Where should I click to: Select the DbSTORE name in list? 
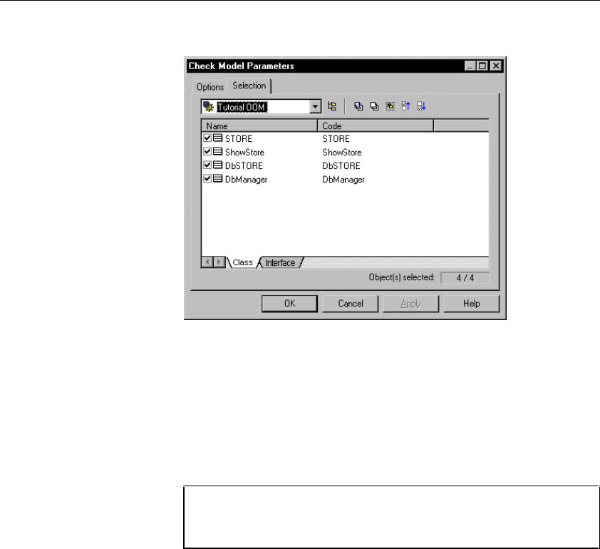(244, 166)
